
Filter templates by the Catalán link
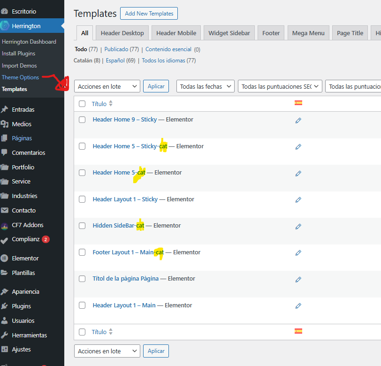(84, 61)
